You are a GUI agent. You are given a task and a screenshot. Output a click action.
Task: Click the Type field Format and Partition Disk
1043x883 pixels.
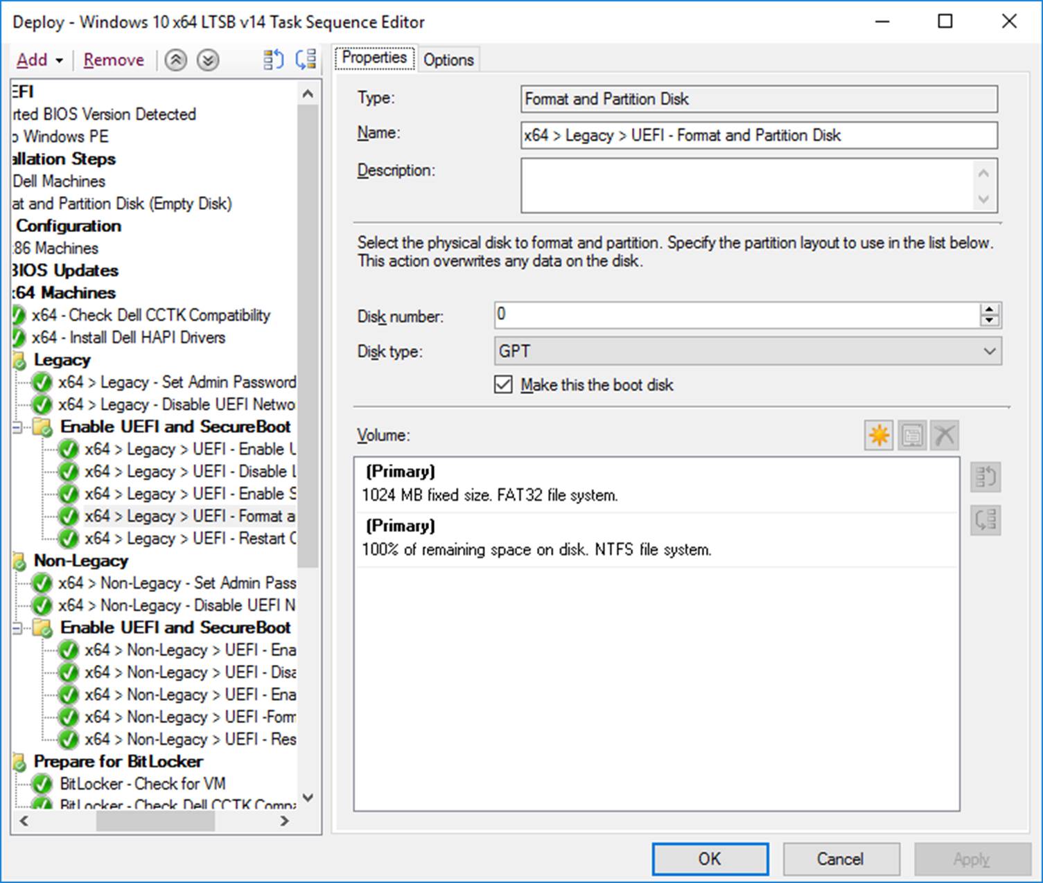pyautogui.click(x=759, y=99)
